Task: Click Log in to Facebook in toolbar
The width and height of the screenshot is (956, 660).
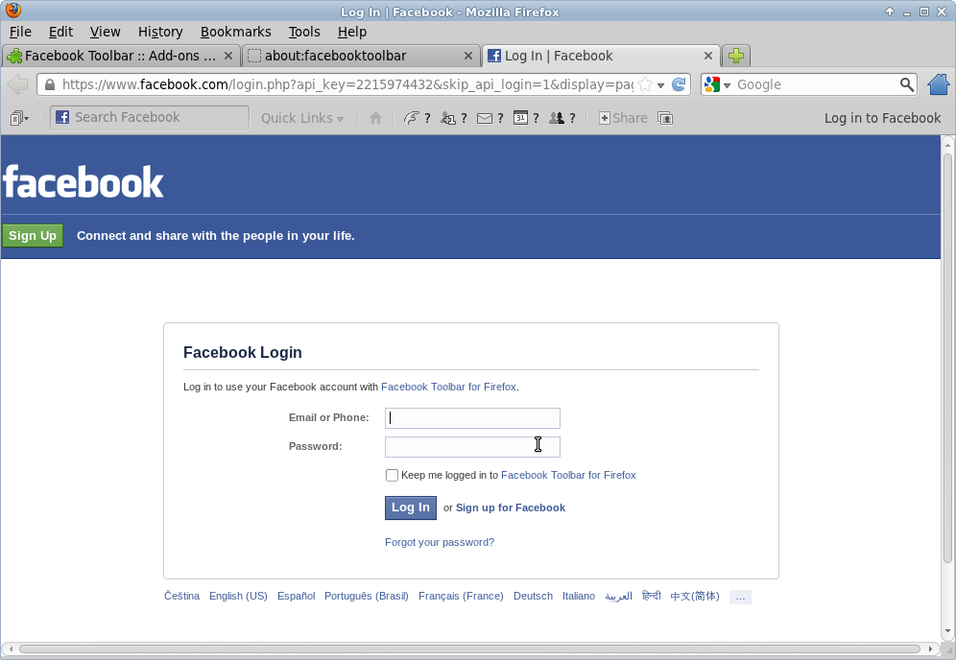Action: pos(882,118)
